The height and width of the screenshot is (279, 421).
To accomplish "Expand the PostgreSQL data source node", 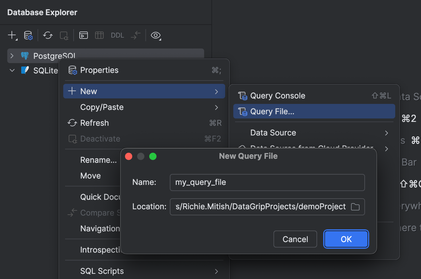I will tap(12, 56).
